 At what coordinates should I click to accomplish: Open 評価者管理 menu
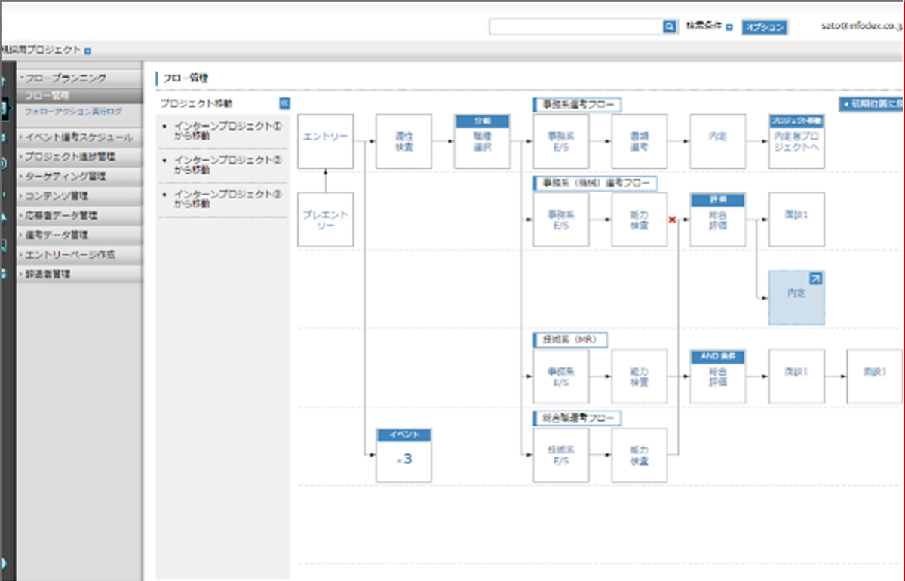80,275
